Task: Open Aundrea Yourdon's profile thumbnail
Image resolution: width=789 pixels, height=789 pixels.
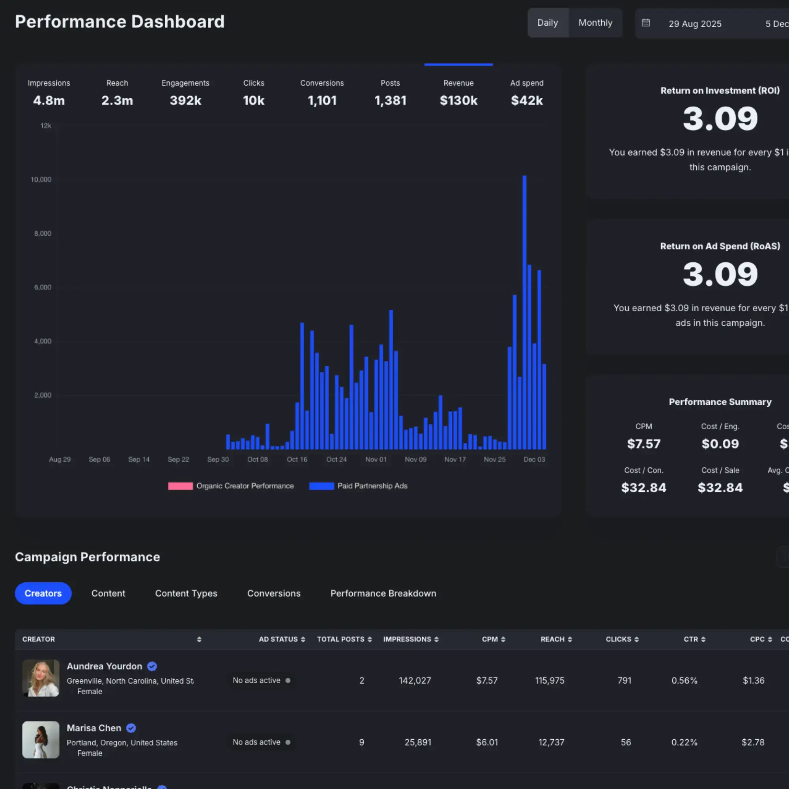Action: [41, 678]
